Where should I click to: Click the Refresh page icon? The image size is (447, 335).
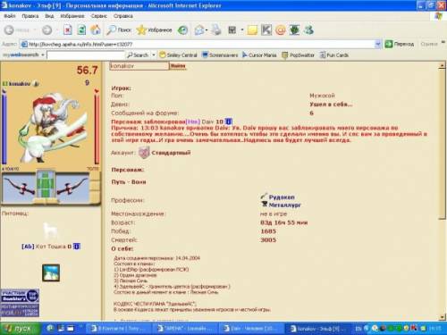pos(81,30)
